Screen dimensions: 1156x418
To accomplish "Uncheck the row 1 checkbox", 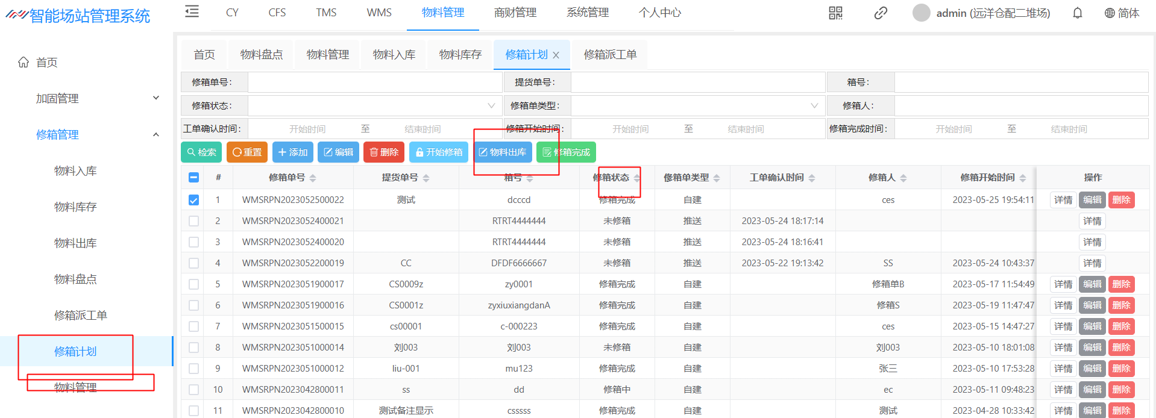I will click(x=193, y=200).
